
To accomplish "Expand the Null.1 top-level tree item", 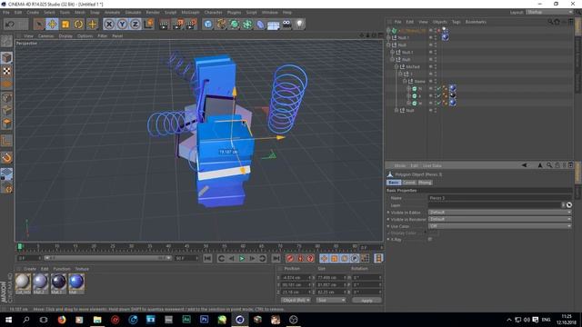I will tap(388, 37).
